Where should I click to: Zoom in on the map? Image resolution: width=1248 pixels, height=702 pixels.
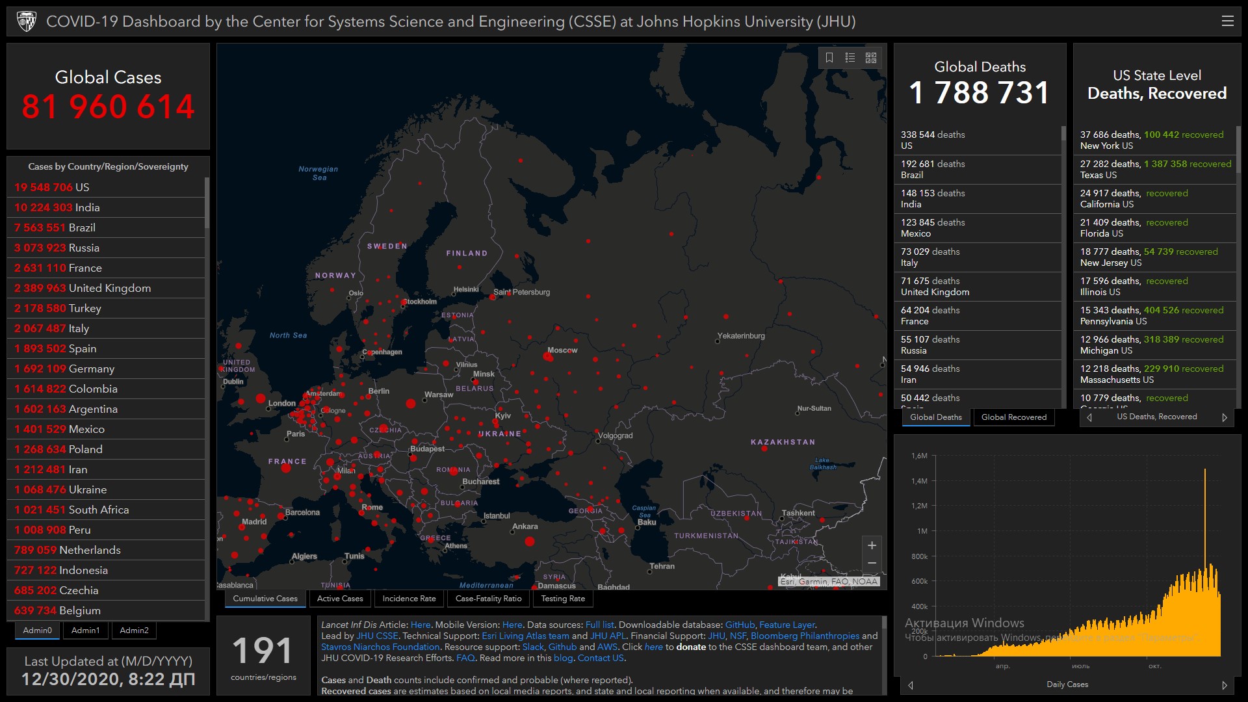[x=872, y=545]
